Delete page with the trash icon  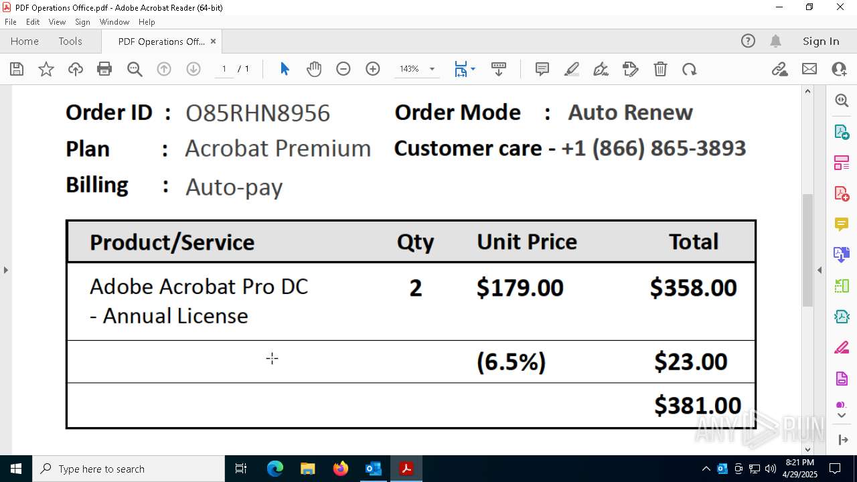pos(660,69)
